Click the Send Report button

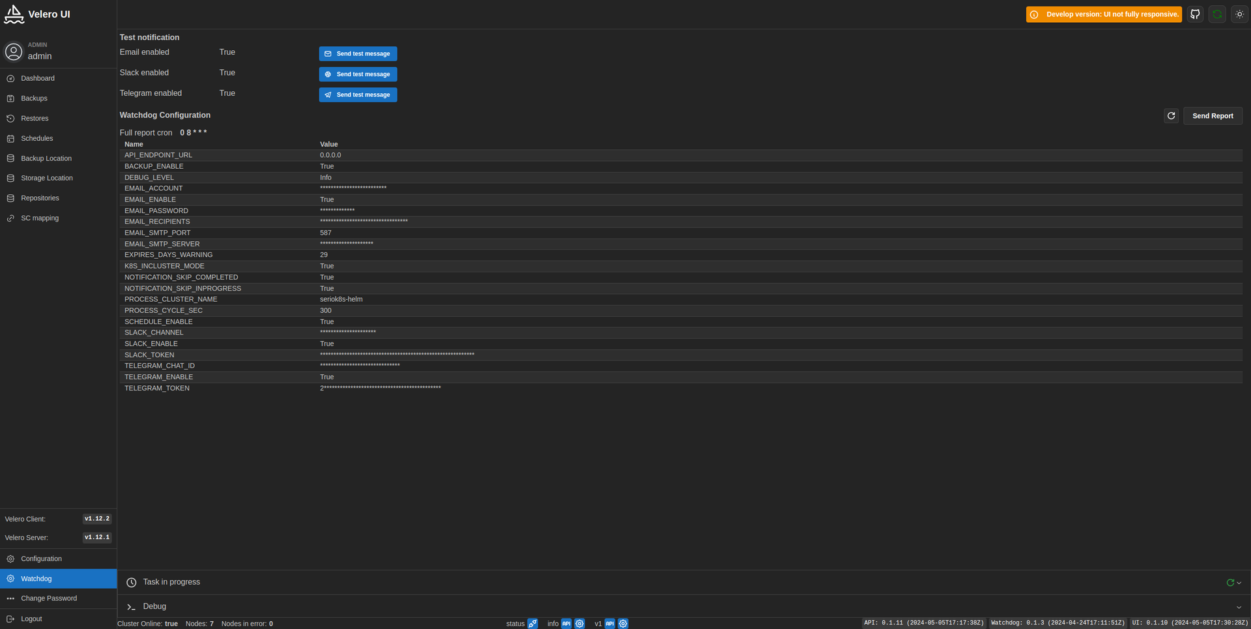(1213, 116)
